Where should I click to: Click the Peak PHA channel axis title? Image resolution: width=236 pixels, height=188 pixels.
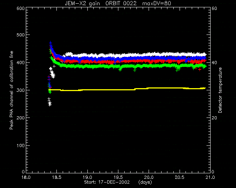pyautogui.click(x=11, y=90)
